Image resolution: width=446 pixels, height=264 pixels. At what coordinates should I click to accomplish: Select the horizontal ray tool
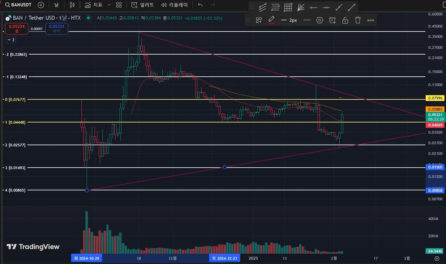point(313,7)
